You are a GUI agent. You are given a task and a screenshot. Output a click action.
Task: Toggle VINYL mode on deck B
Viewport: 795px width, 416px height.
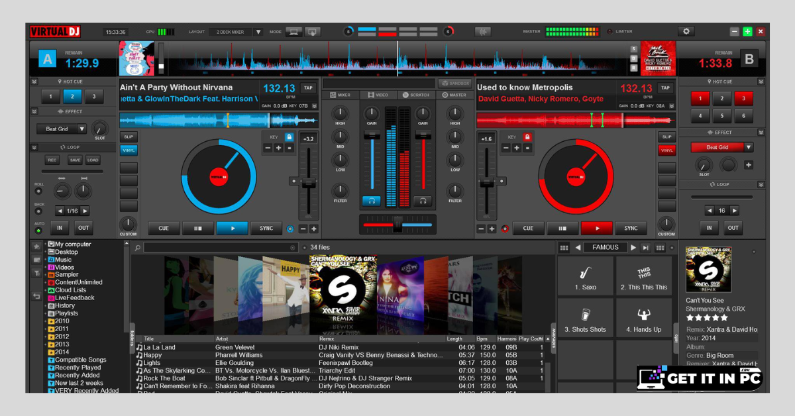click(x=666, y=150)
